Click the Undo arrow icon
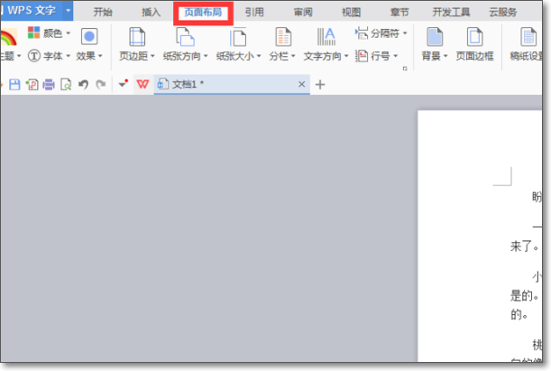Image resolution: width=551 pixels, height=371 pixels. tap(83, 84)
